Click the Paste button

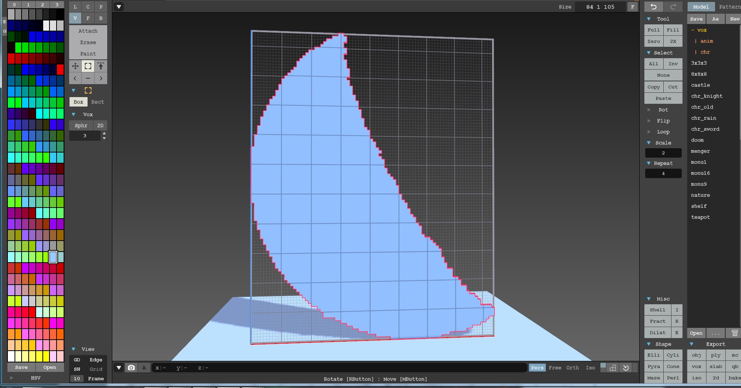pos(663,98)
